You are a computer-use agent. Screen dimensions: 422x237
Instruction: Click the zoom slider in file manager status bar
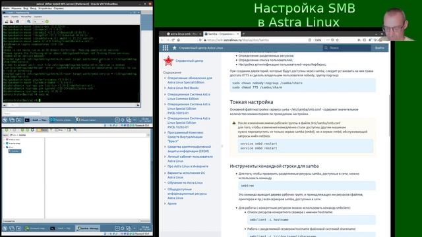point(144,221)
